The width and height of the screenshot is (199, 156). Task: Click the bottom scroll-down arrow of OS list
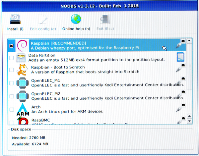189,121
